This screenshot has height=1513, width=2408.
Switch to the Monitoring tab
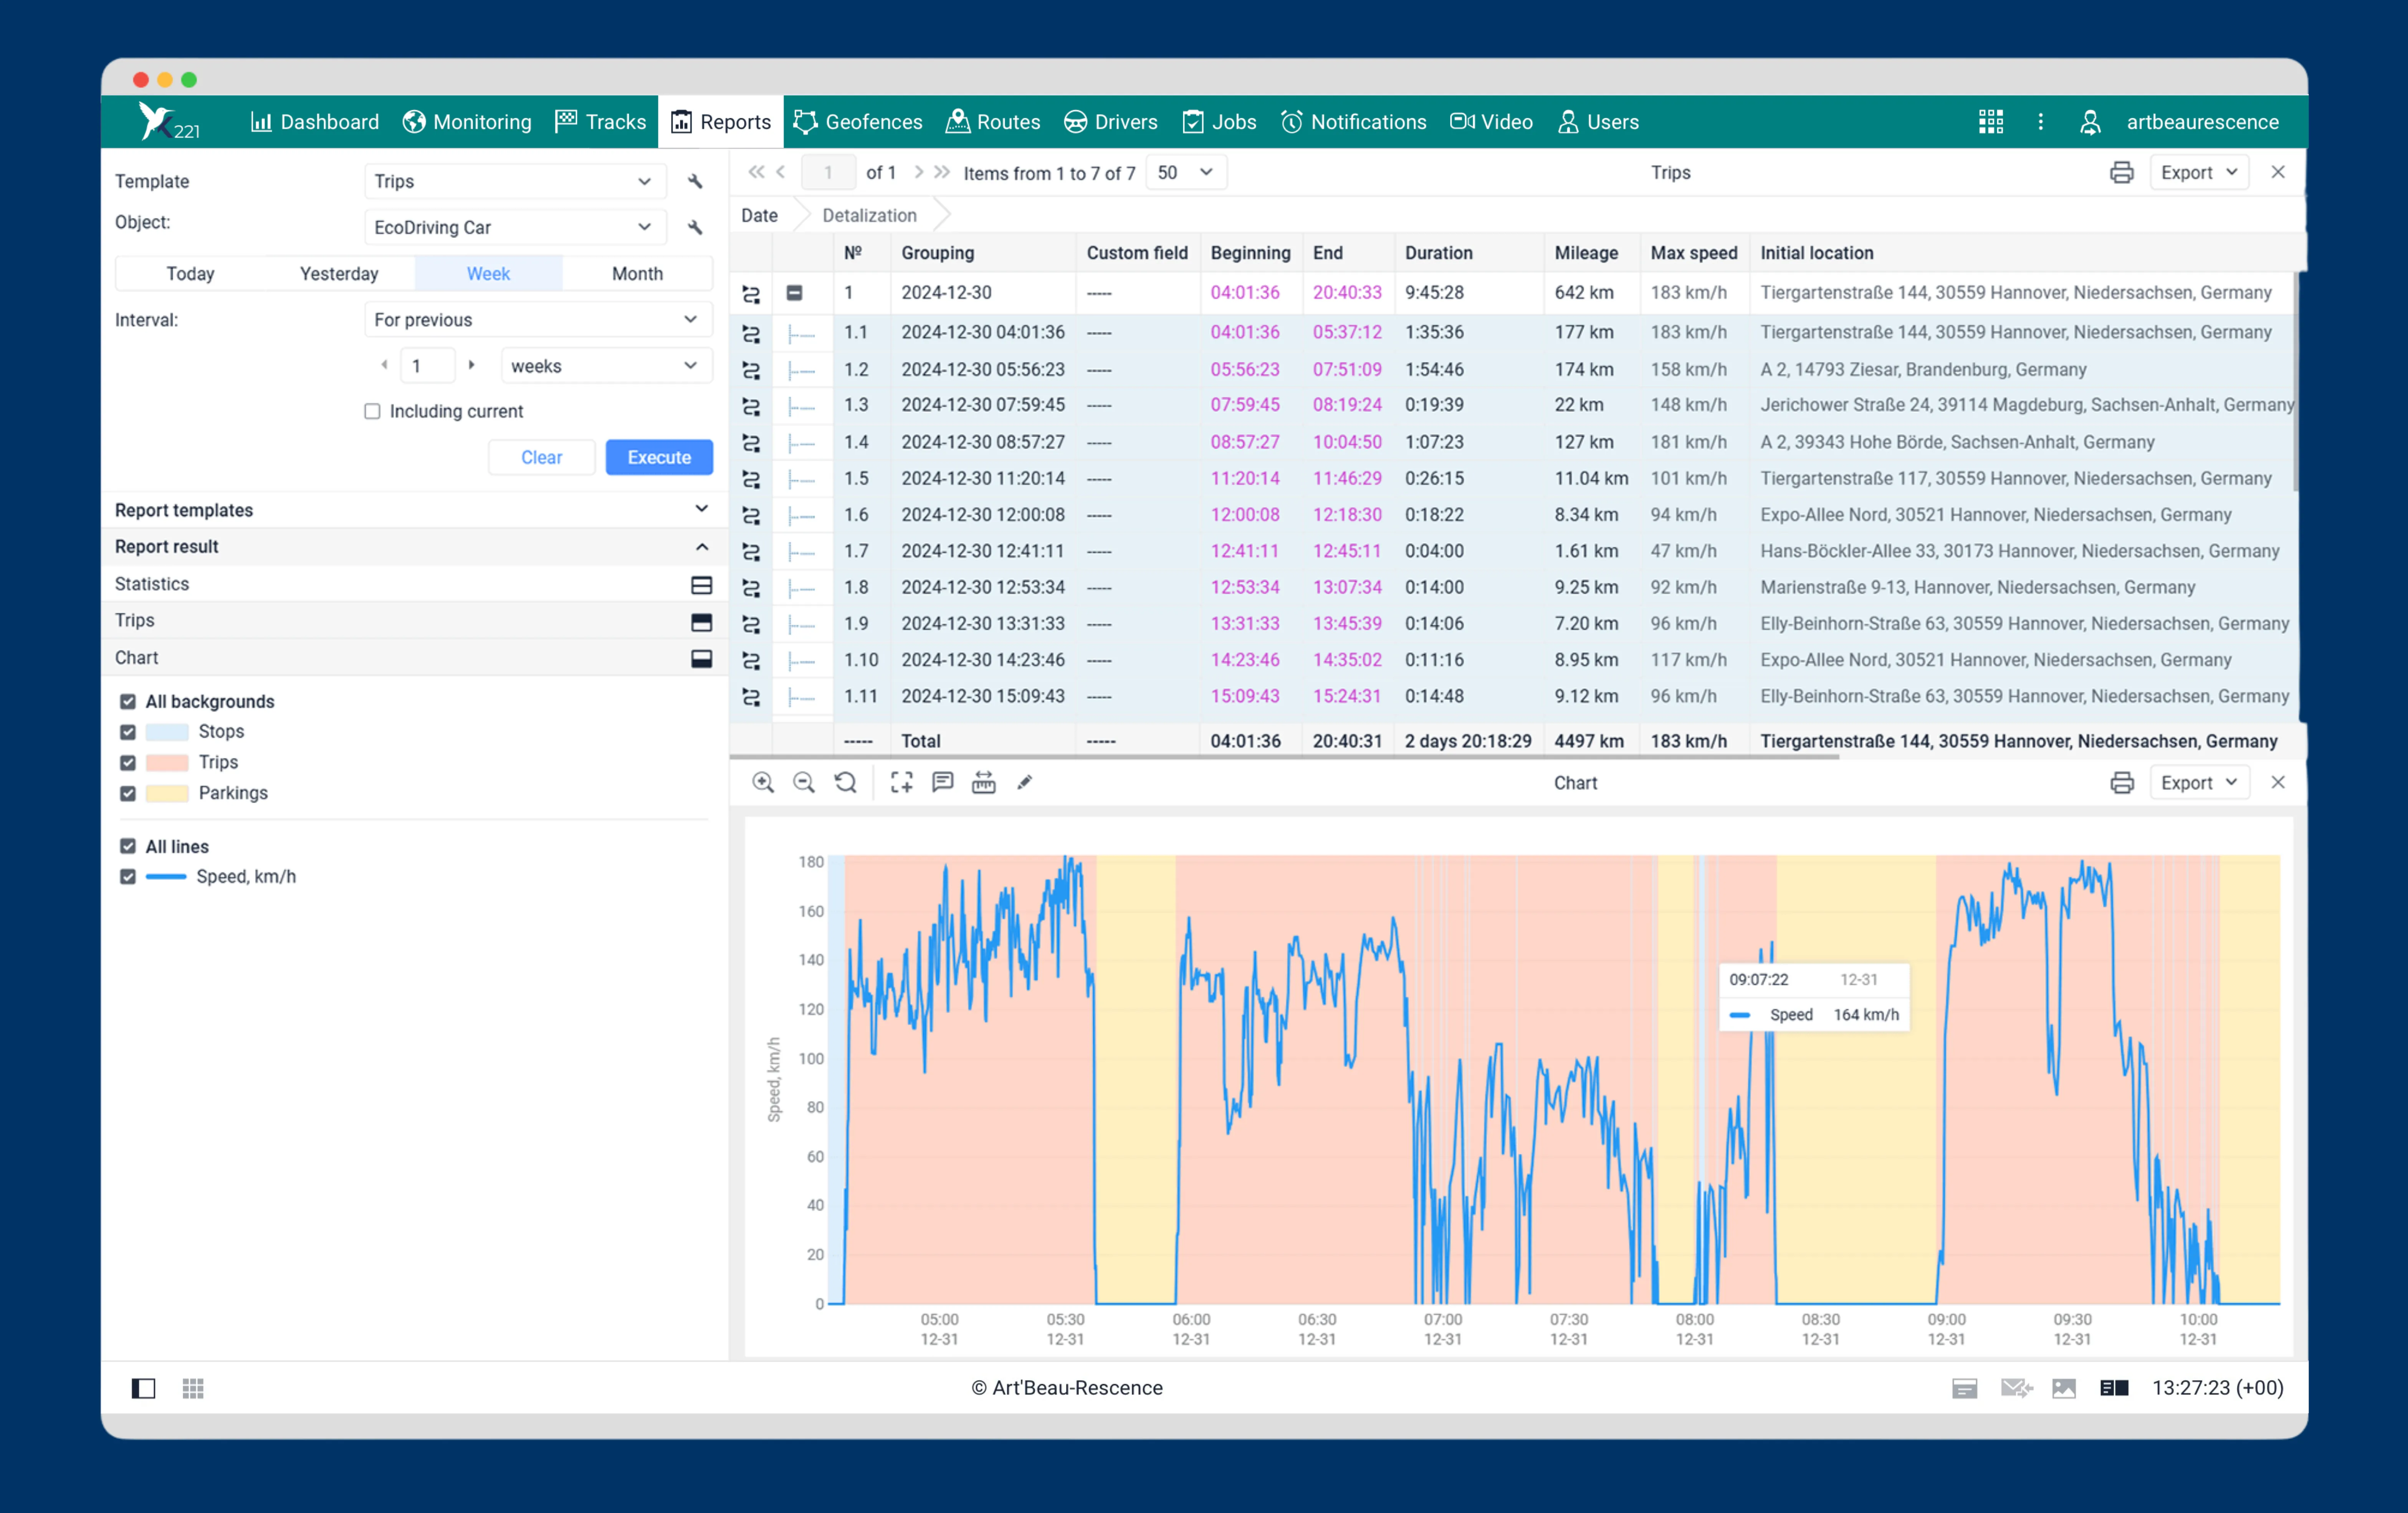click(x=467, y=122)
